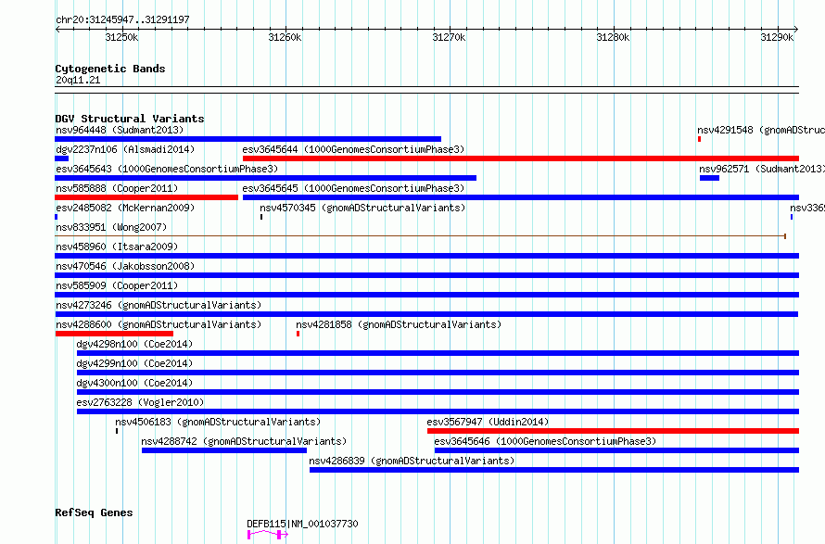Click the nsv4288600 (gnomADStructuralVariants) label

click(x=159, y=324)
